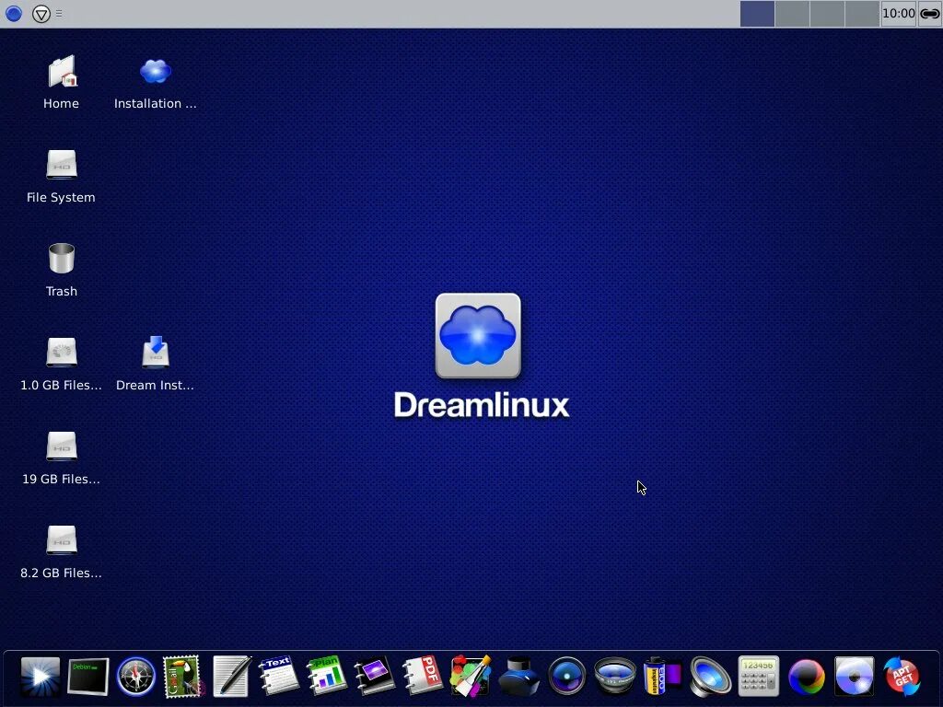Open the blue cloud main menu button

[13, 13]
